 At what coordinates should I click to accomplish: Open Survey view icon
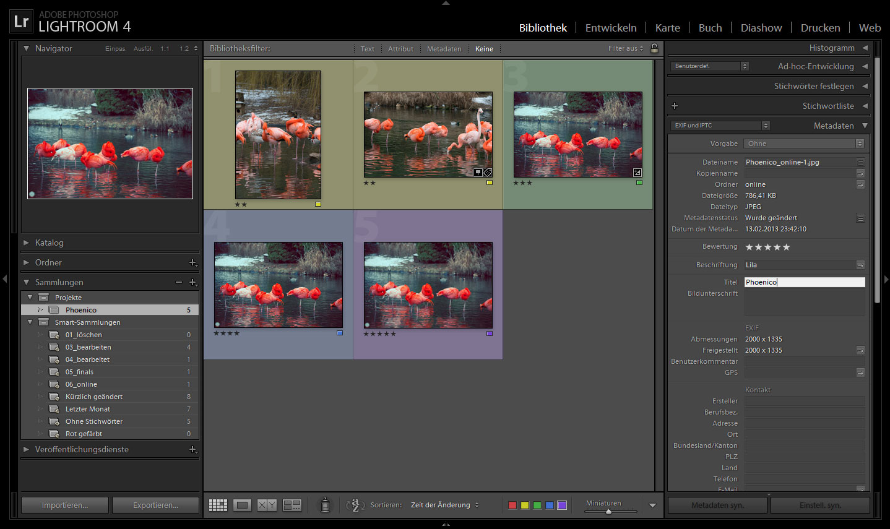[292, 505]
